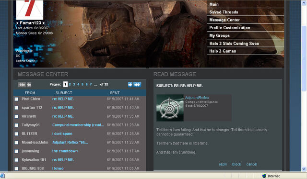Click the Internet zone globe icon

(264, 176)
